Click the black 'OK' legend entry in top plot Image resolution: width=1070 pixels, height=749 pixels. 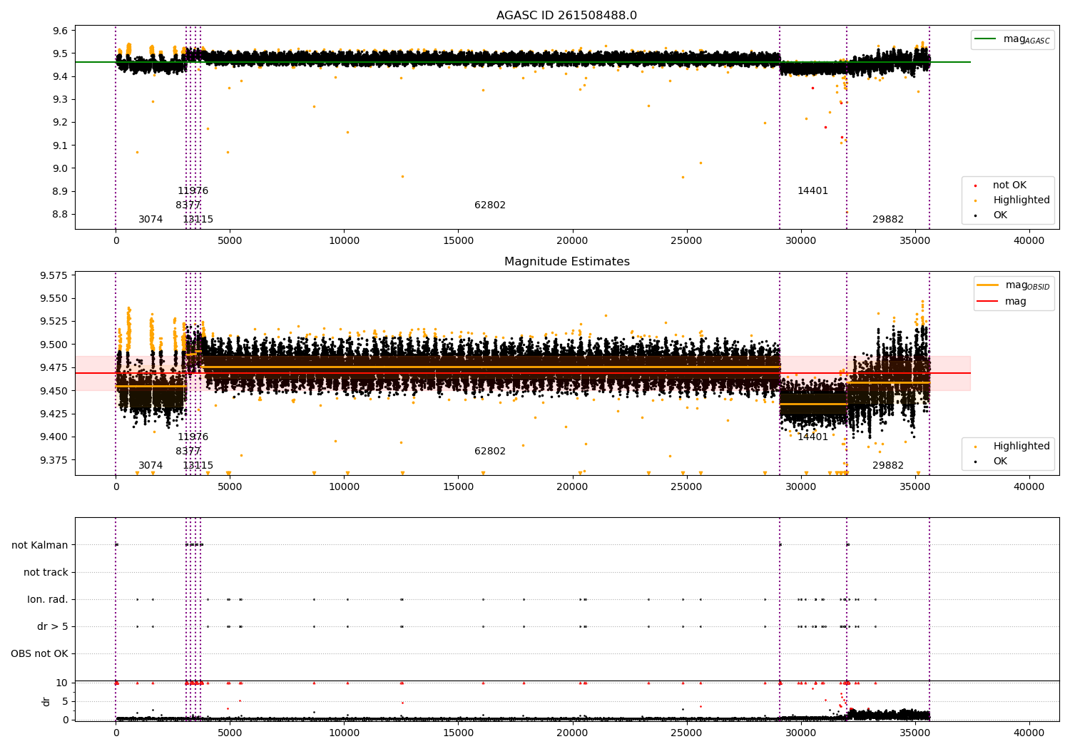click(x=1000, y=215)
